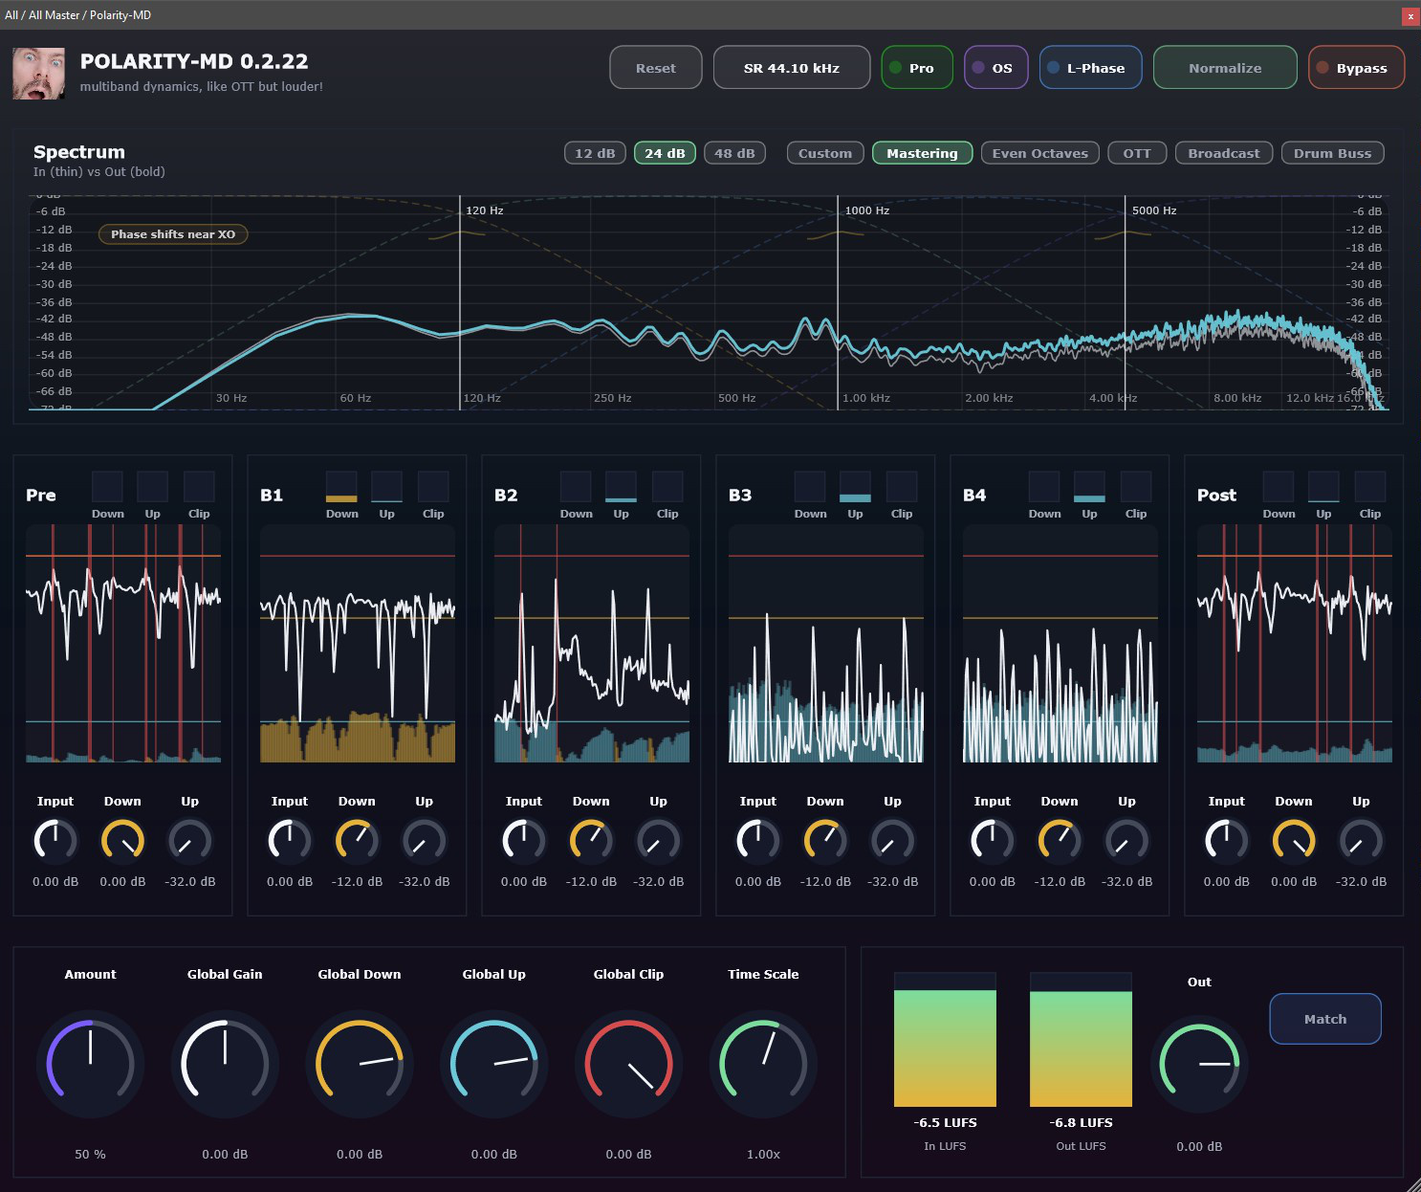1421x1192 pixels.
Task: Select the 48 dB slope option
Action: [734, 153]
